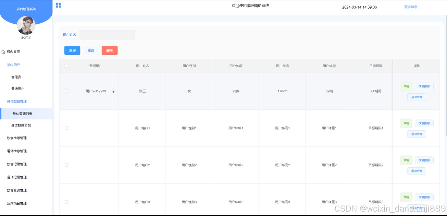Viewport: 447px width, 216px height.
Task: Click the 用户体重2 cell
Action: 329,165
